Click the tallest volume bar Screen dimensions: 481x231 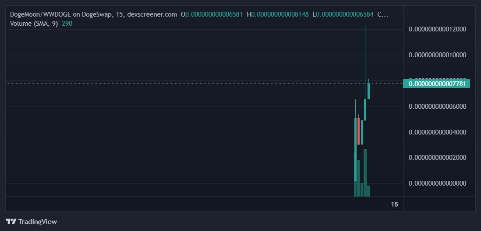365,172
